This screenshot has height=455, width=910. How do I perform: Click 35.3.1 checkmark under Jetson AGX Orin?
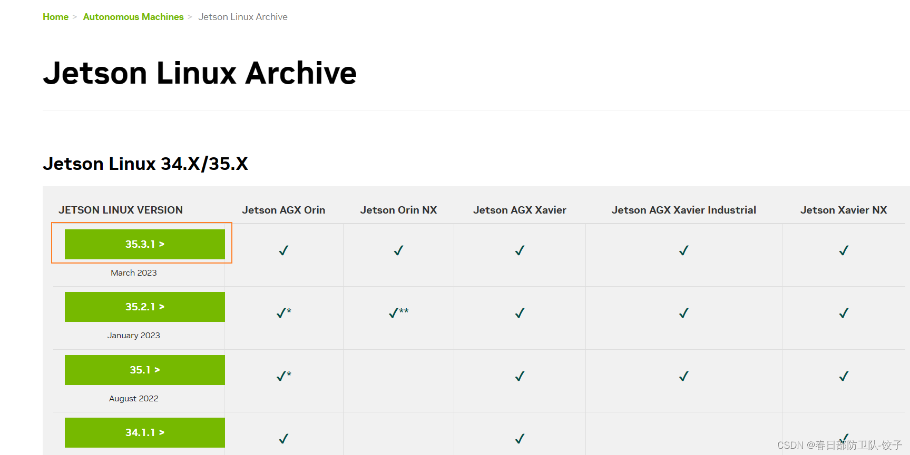point(283,250)
